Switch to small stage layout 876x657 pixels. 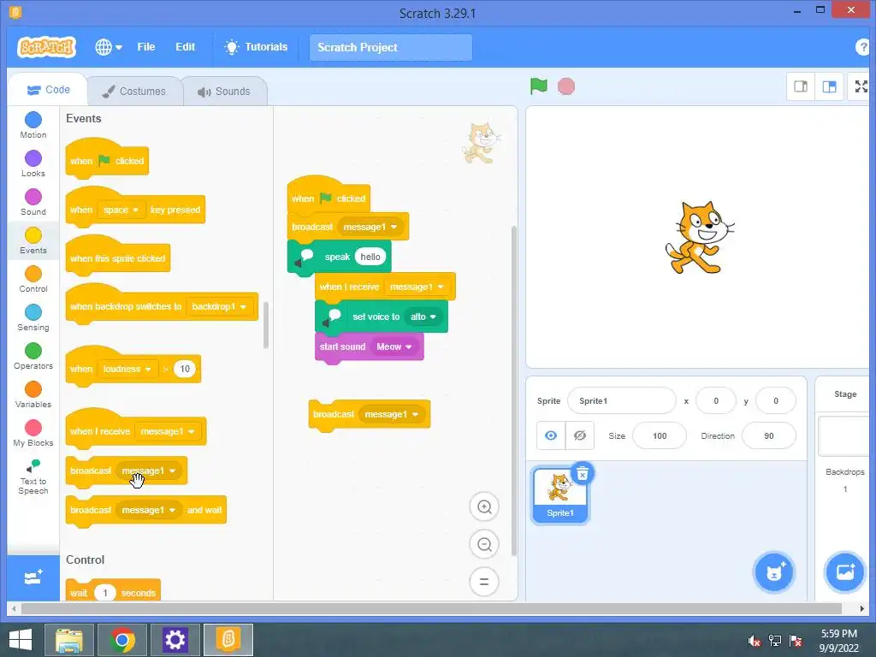[801, 86]
